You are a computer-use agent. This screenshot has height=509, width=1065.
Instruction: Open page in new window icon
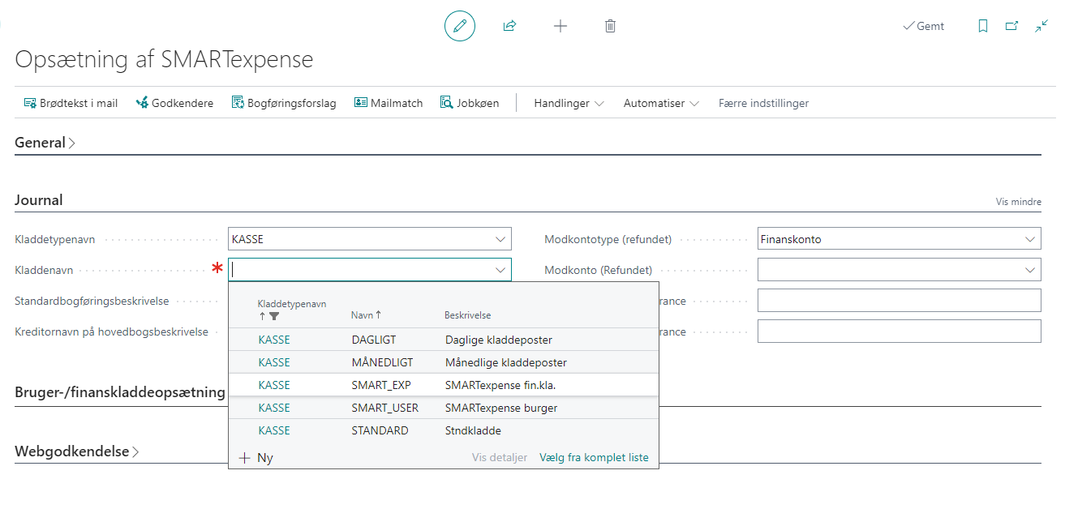1011,26
